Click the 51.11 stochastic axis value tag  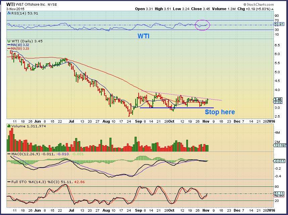[279, 193]
